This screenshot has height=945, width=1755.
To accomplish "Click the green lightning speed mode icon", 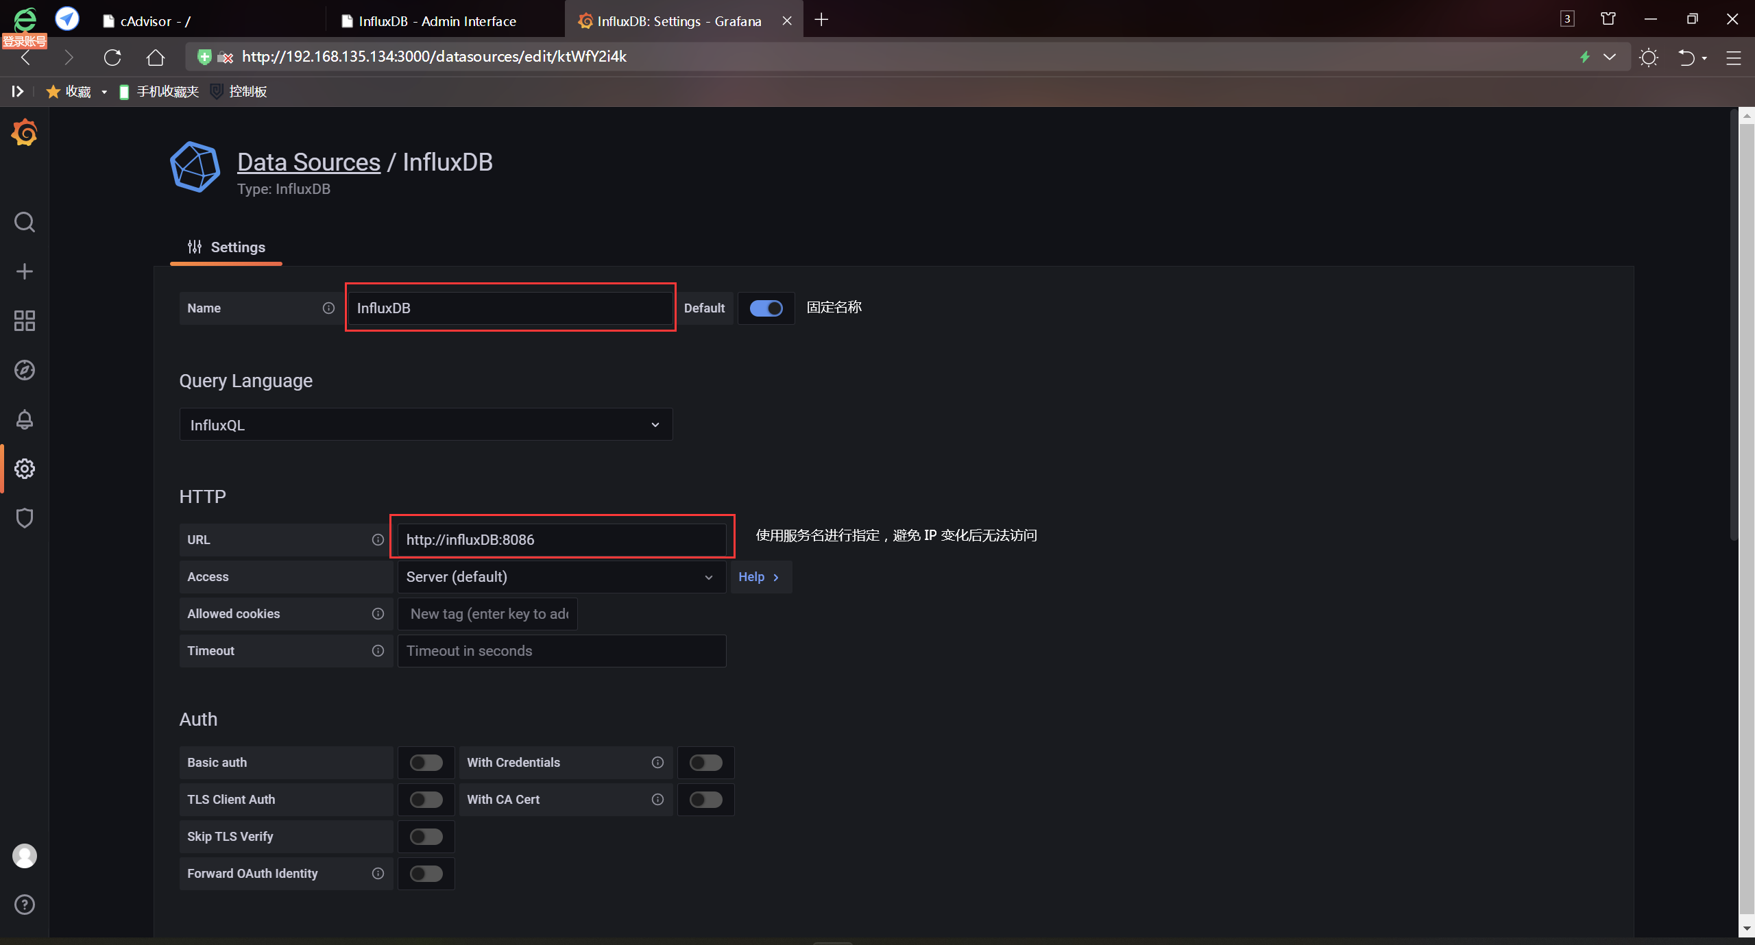I will point(1585,57).
